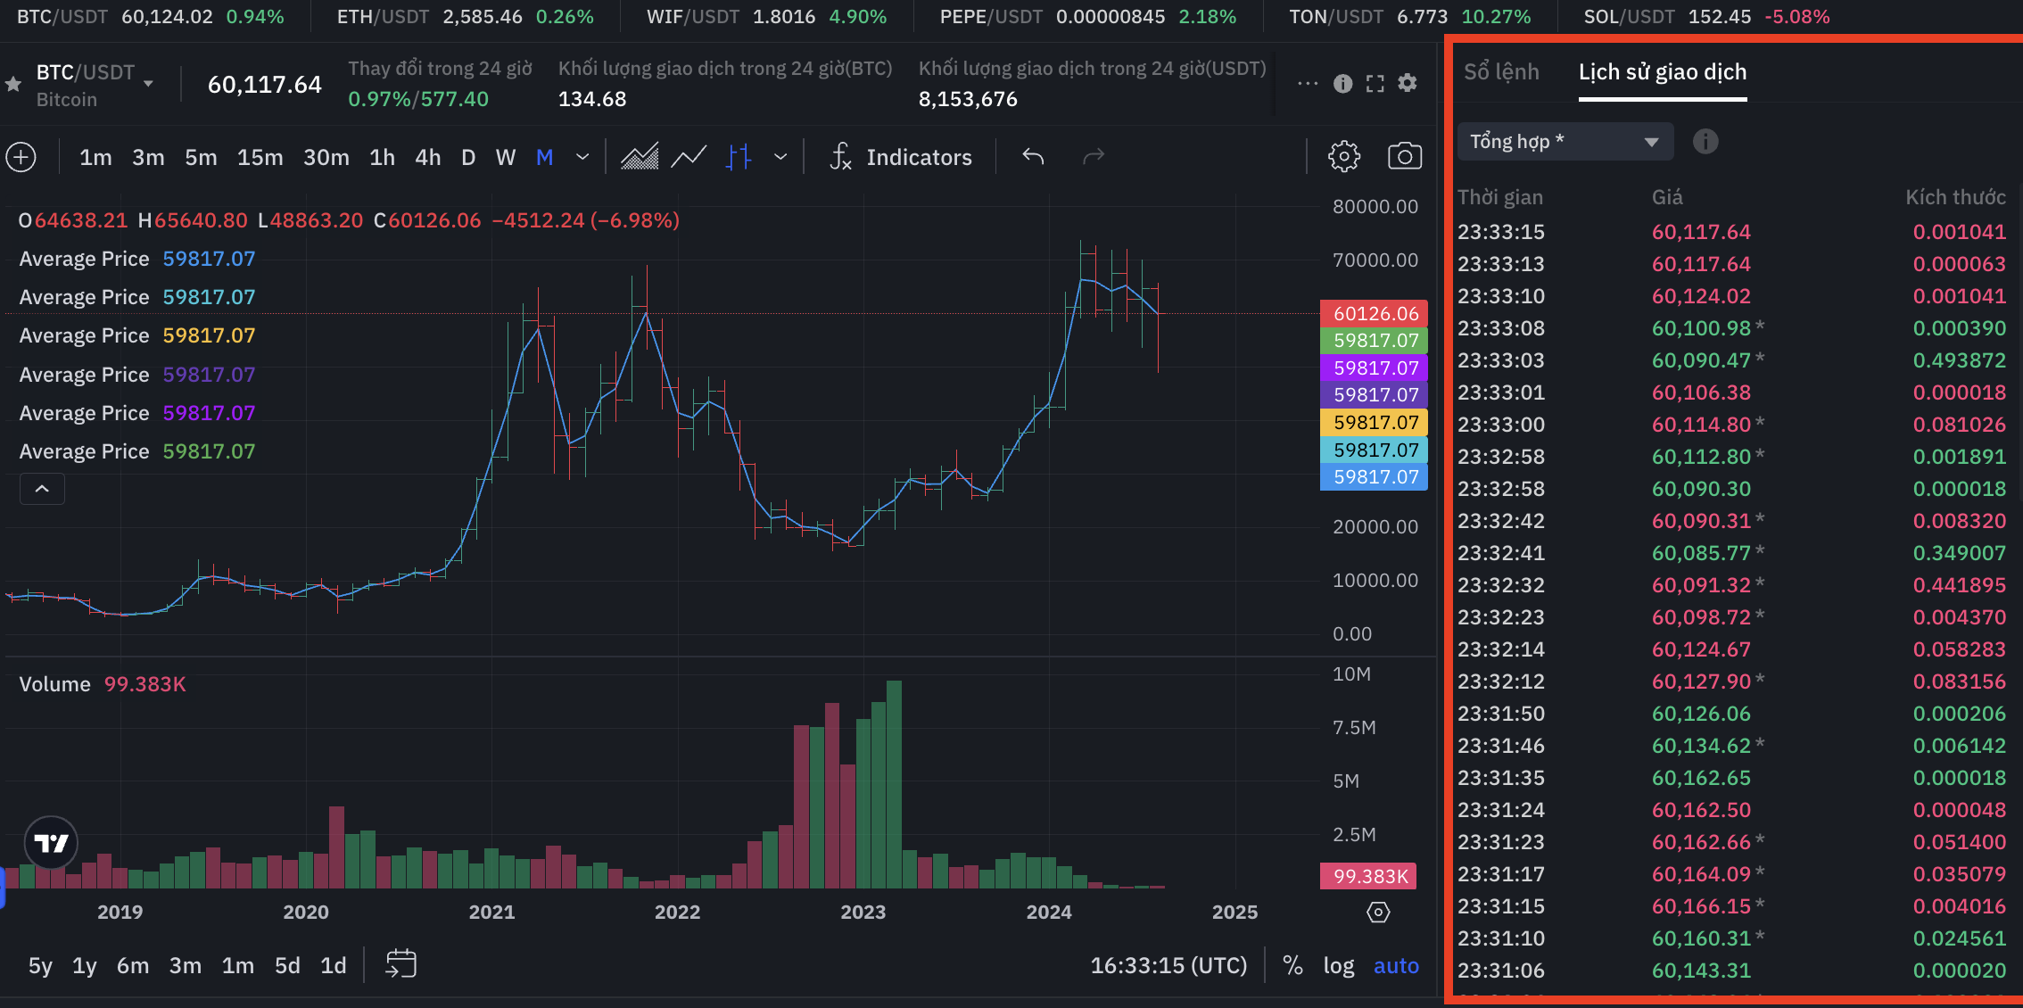Switch to the Sổ lệnh tab
2023x1008 pixels.
pyautogui.click(x=1501, y=72)
